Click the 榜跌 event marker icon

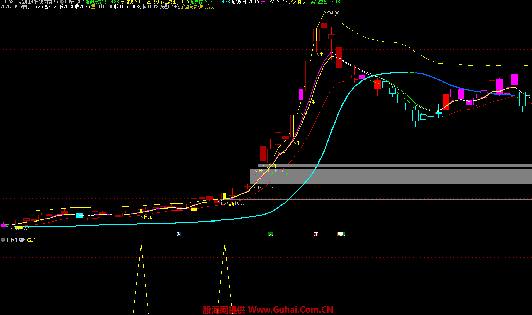(341, 234)
